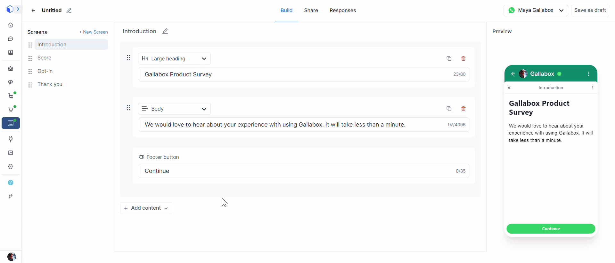Screen dimensions: 615x263
Task: Click the help question mark icon
Action: [x=11, y=182]
